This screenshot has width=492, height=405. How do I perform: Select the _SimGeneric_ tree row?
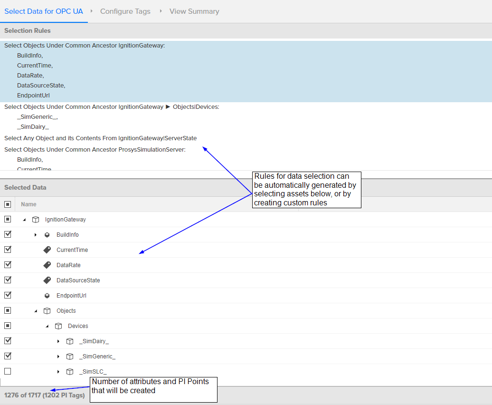(x=97, y=357)
